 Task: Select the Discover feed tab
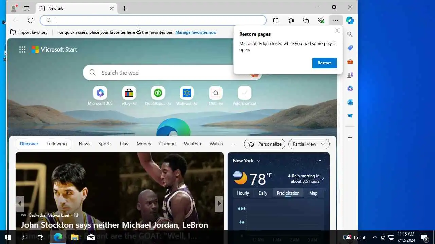(29, 144)
